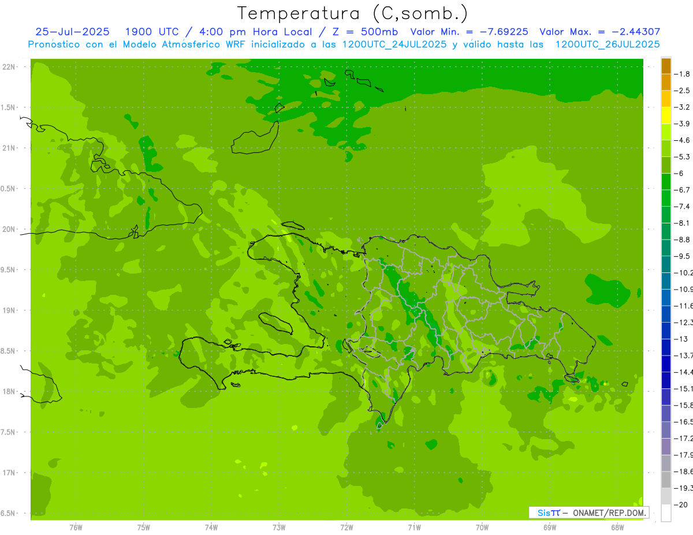Click the olive-green swatch between -5.3 and -6

pyautogui.click(x=666, y=165)
